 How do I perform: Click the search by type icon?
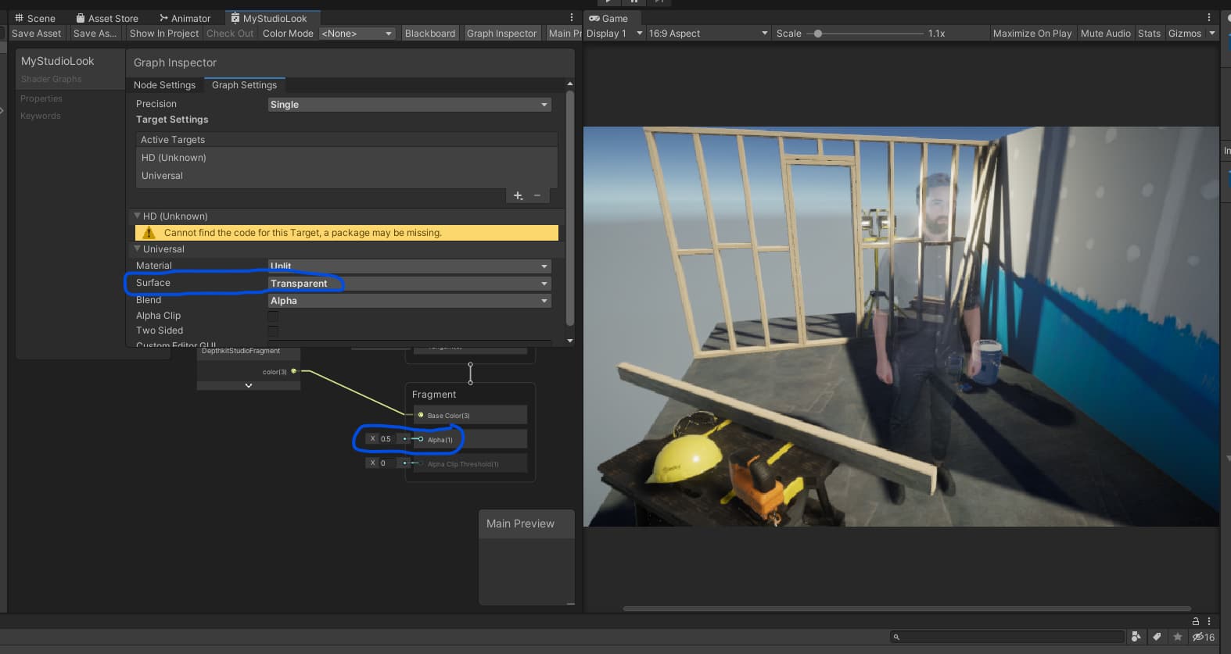tap(1136, 637)
